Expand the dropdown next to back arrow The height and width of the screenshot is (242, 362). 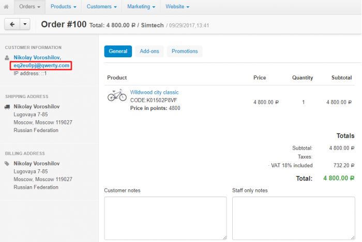[25, 24]
